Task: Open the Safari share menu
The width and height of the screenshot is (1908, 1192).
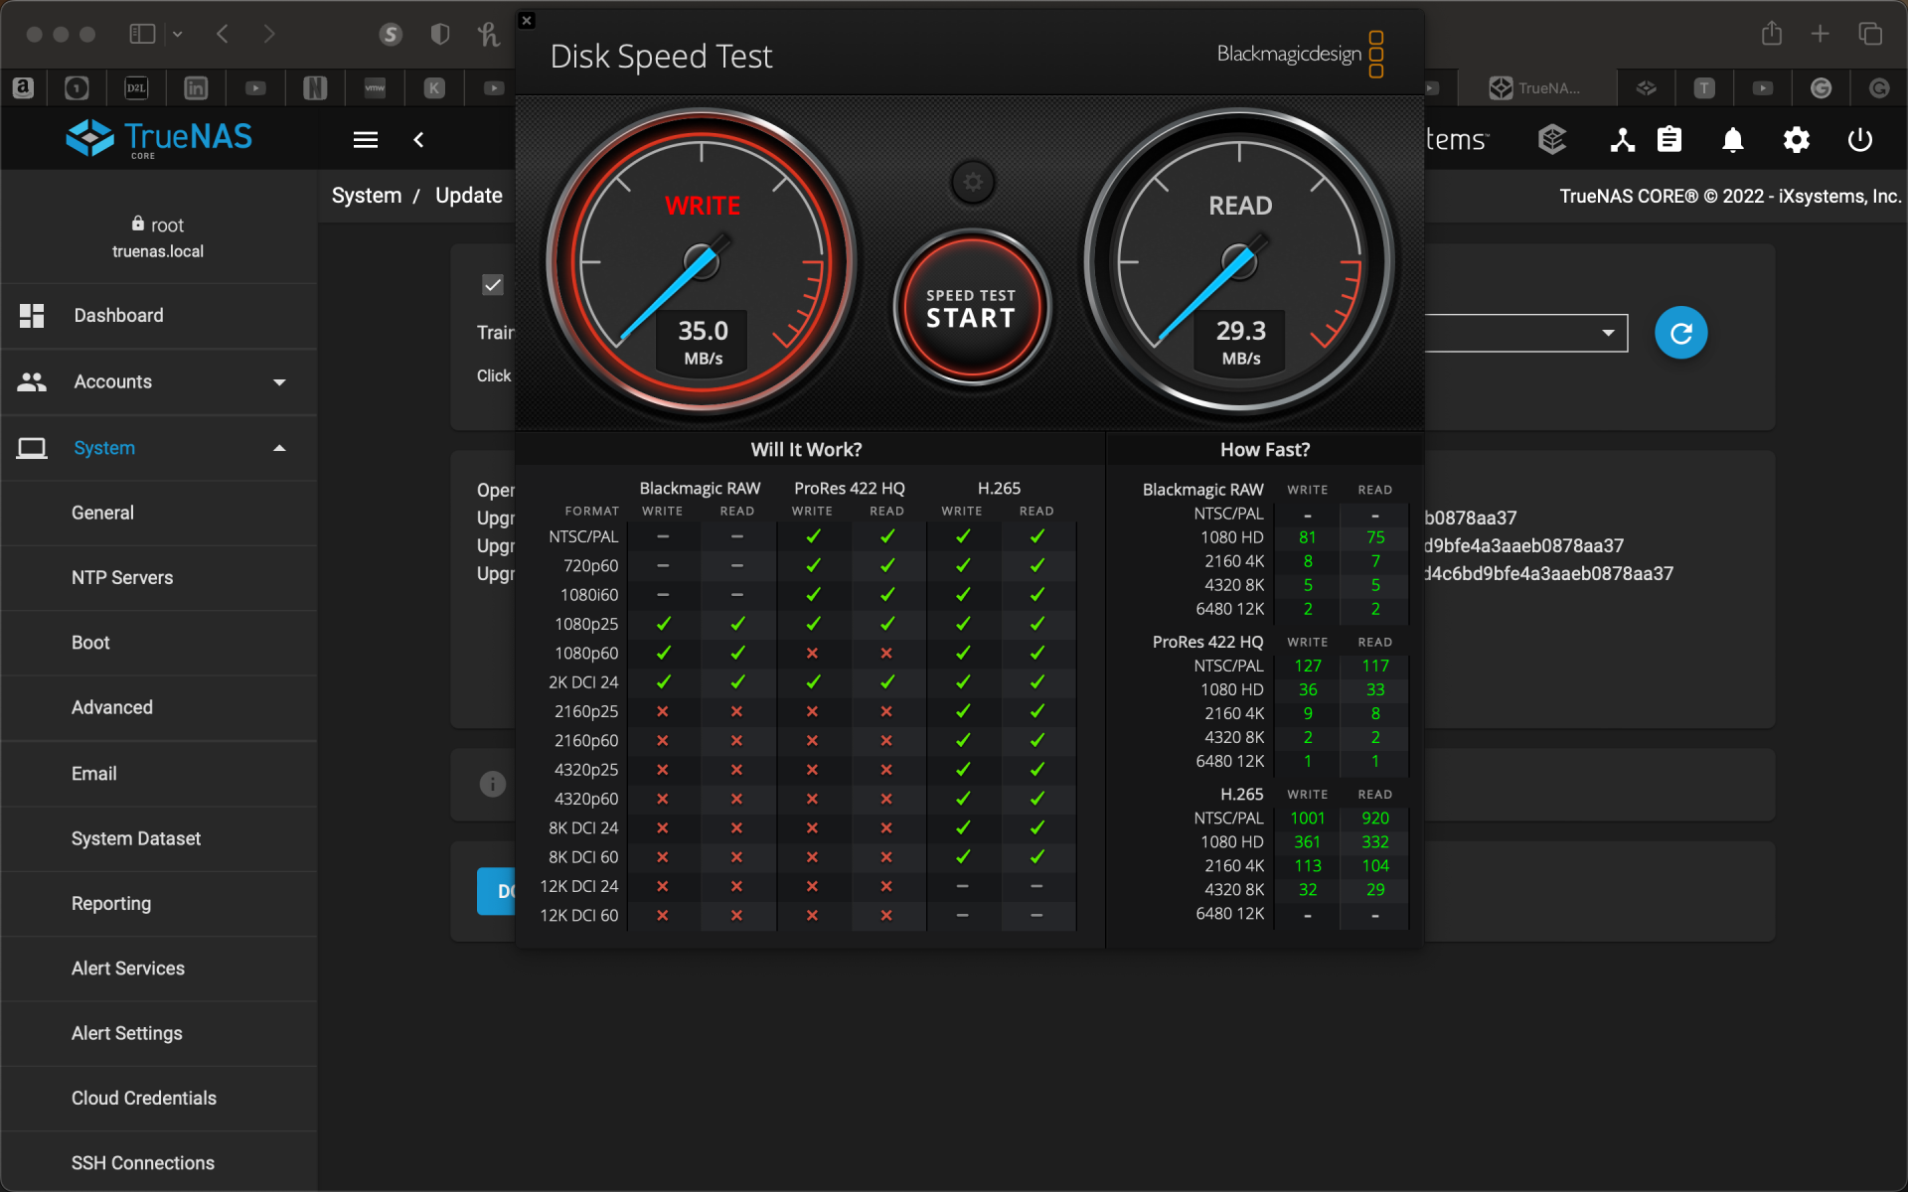Action: pyautogui.click(x=1772, y=34)
